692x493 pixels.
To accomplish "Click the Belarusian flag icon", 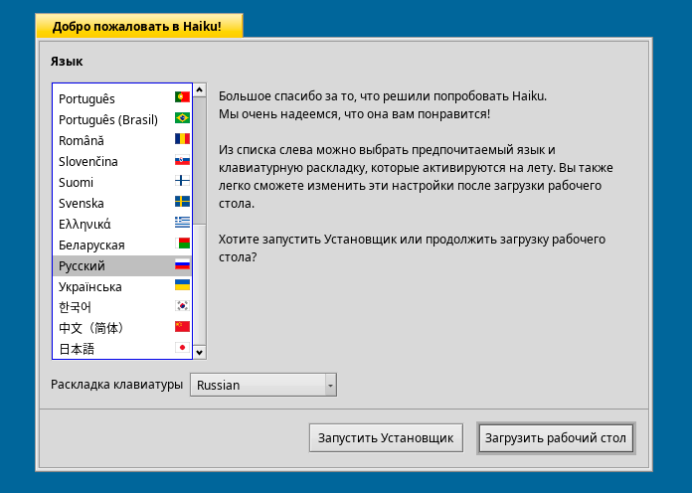I will 182,244.
